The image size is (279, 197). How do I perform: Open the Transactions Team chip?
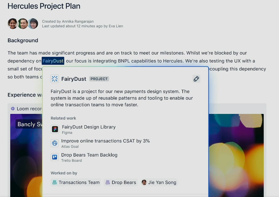[x=76, y=182]
